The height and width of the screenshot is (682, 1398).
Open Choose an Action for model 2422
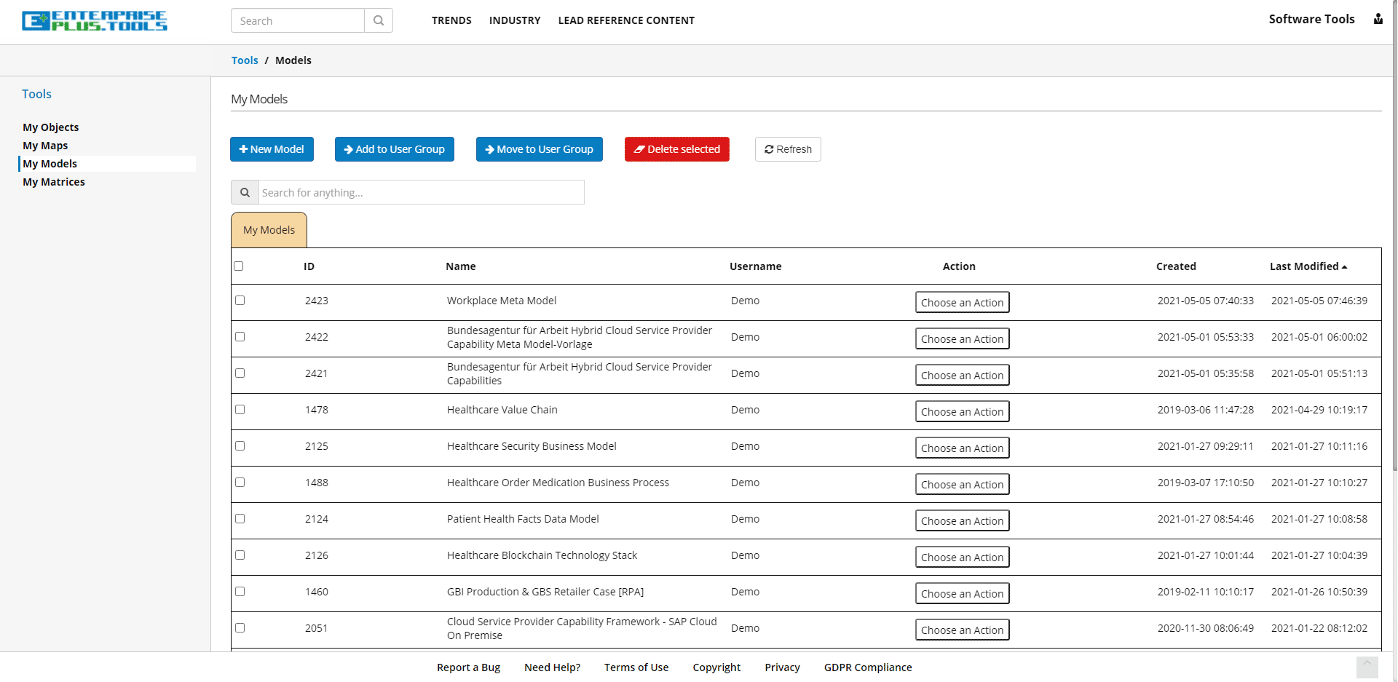coord(962,338)
